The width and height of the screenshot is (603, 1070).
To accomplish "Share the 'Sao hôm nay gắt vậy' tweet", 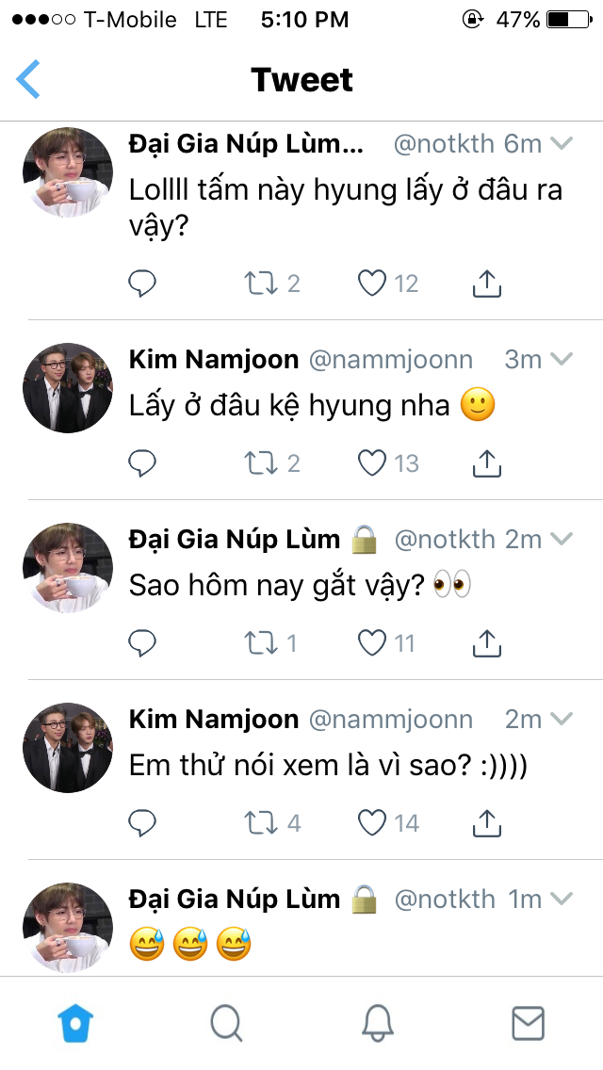I will (x=486, y=642).
